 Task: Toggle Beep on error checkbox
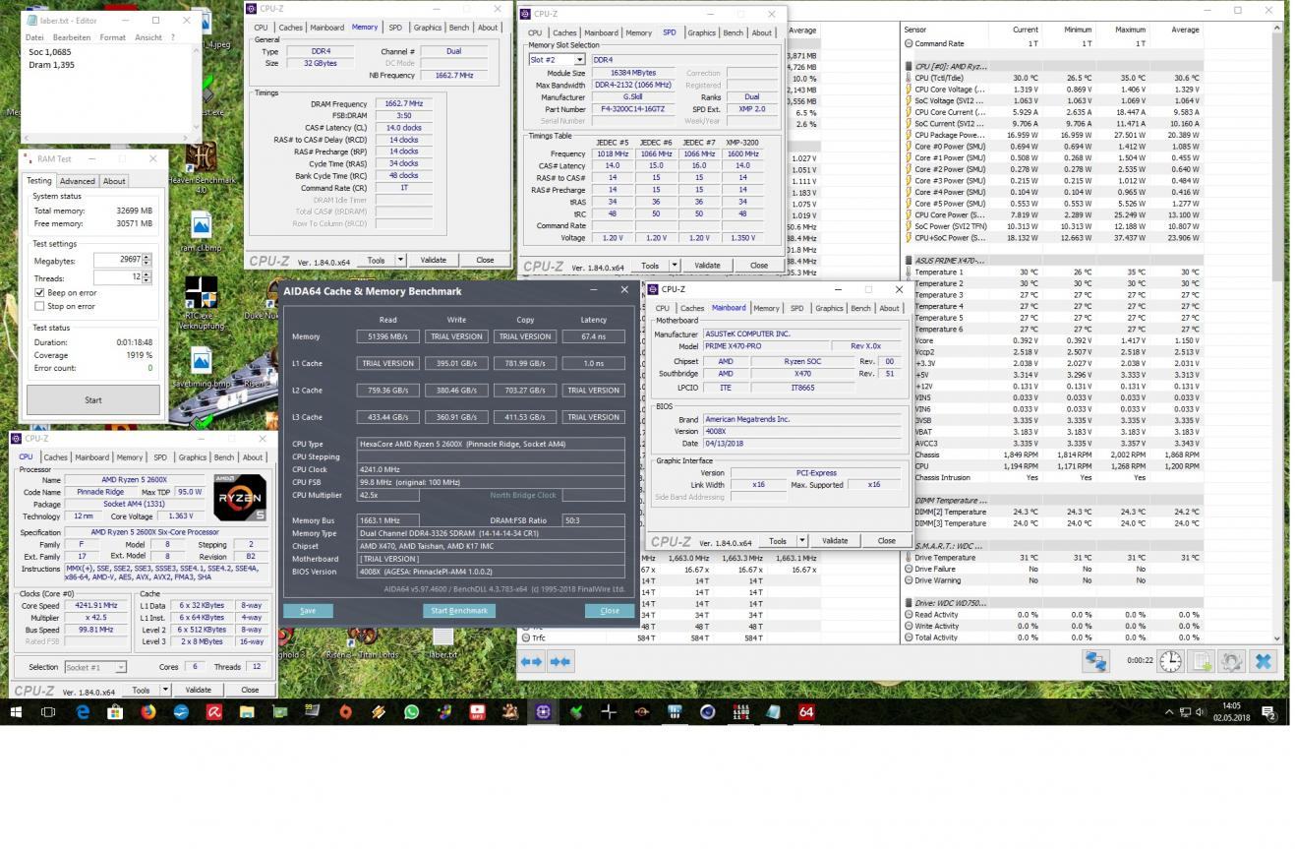pos(39,292)
